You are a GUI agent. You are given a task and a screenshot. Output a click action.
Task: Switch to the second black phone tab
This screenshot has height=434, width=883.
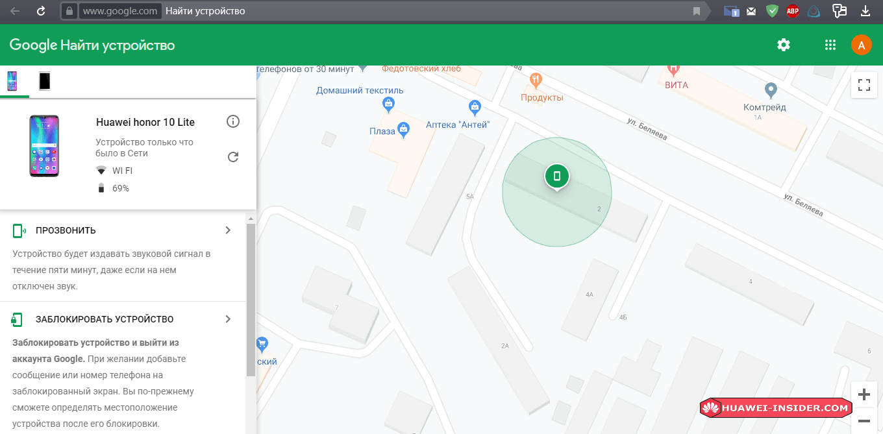(x=44, y=81)
